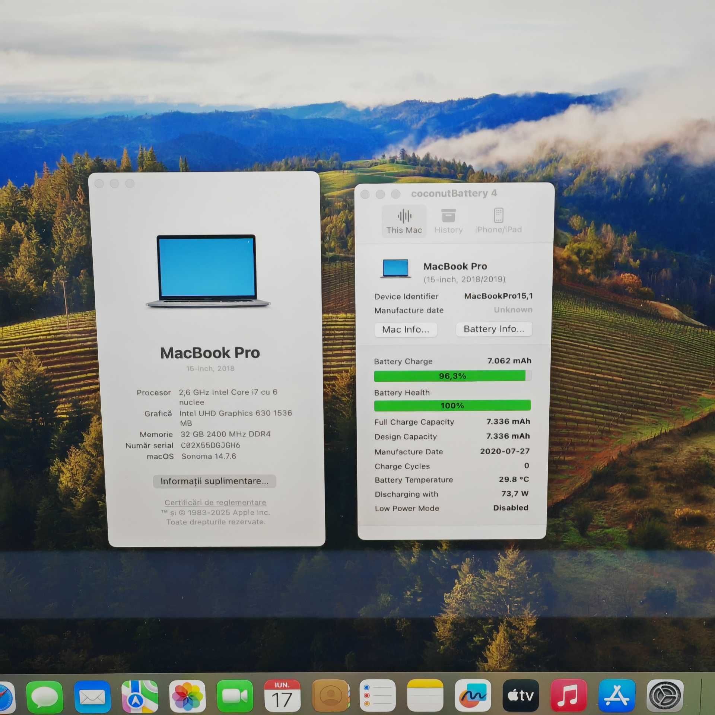This screenshot has width=715, height=715.
Task: Click the MacBook Pro heading in About window
Action: pyautogui.click(x=210, y=353)
